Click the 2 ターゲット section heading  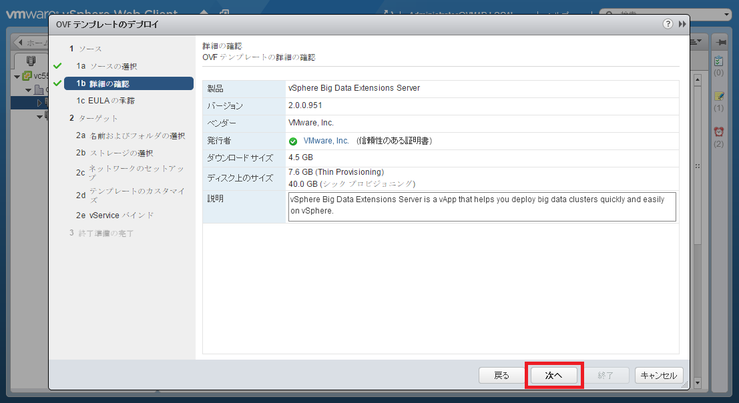pos(93,118)
